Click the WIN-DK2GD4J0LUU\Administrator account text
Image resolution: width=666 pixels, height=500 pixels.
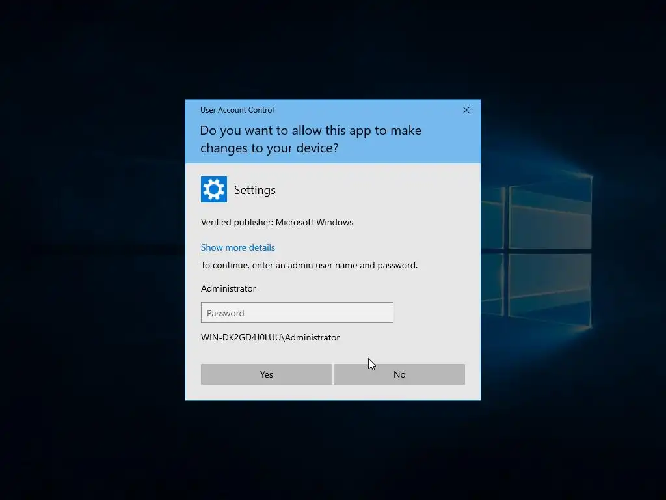(270, 338)
